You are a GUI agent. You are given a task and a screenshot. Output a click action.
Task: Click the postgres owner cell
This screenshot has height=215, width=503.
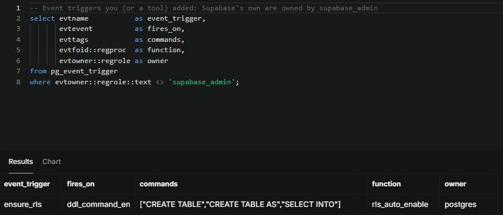coord(469,205)
